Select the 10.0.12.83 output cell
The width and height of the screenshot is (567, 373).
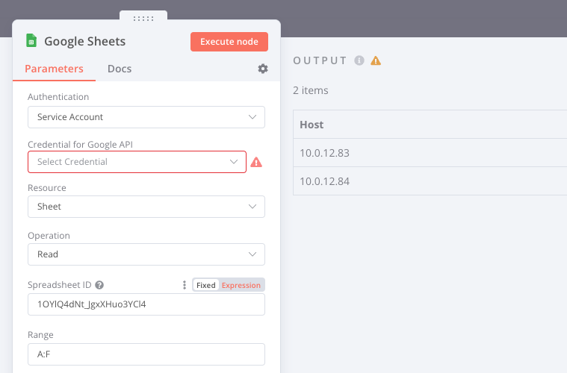tap(430, 153)
